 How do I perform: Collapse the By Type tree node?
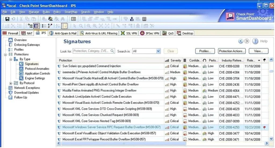coord(11,59)
